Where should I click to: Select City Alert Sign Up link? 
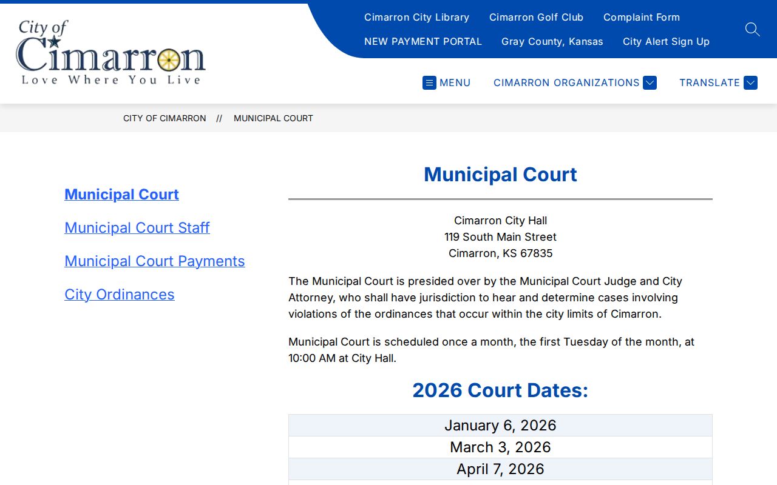click(666, 41)
